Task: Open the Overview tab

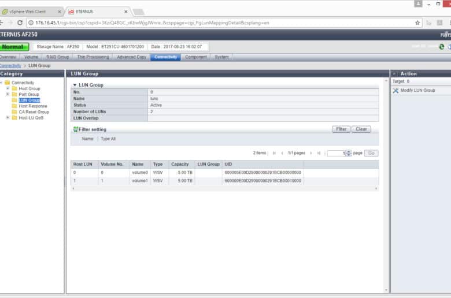Action: pos(9,57)
